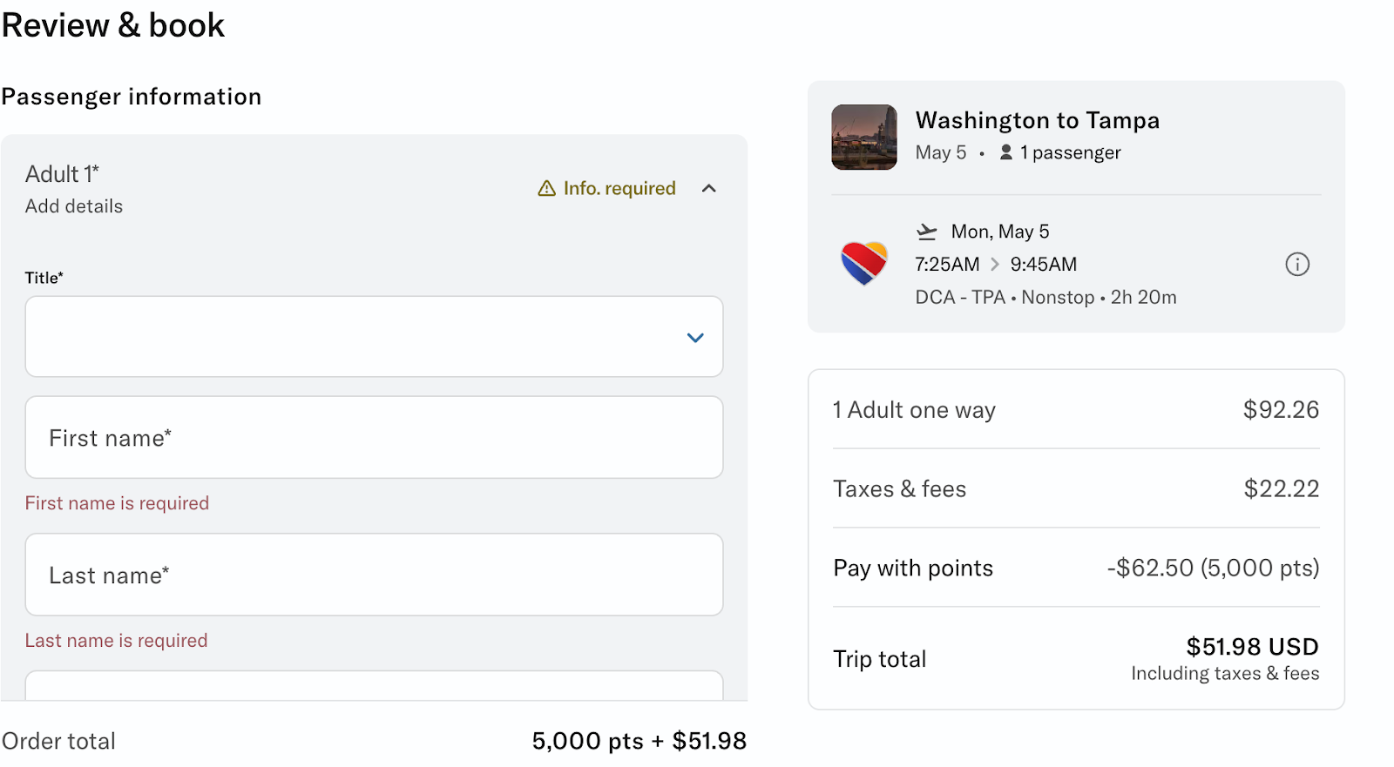This screenshot has height=767, width=1394.
Task: Focus the Last name input field
Action: pos(374,575)
